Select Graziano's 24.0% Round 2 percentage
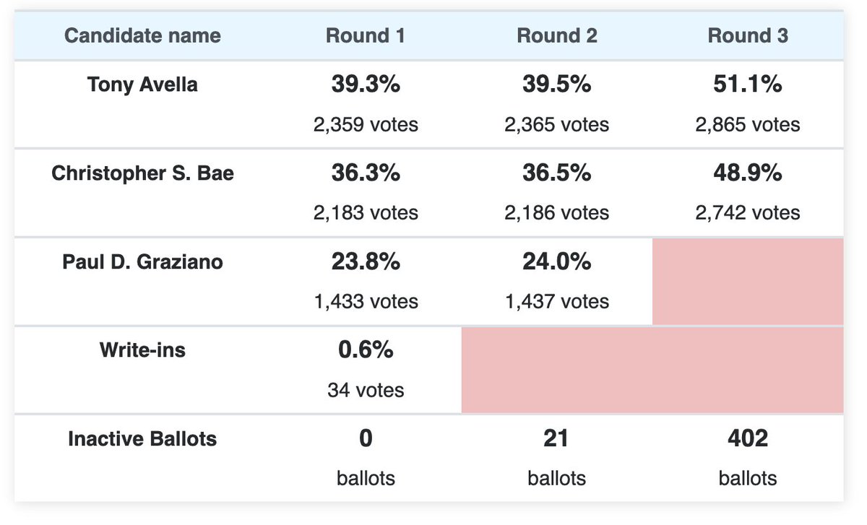Screen dimensions: 867x525 point(556,262)
